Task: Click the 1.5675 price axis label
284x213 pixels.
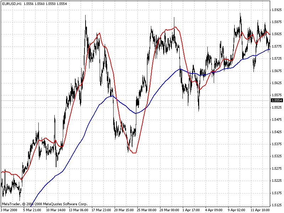Action: point(277,71)
